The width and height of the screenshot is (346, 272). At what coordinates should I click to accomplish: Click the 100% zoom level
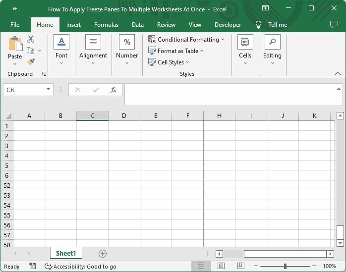(x=330, y=266)
